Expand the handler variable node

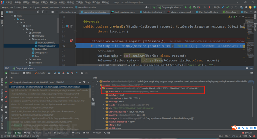click(x=97, y=82)
